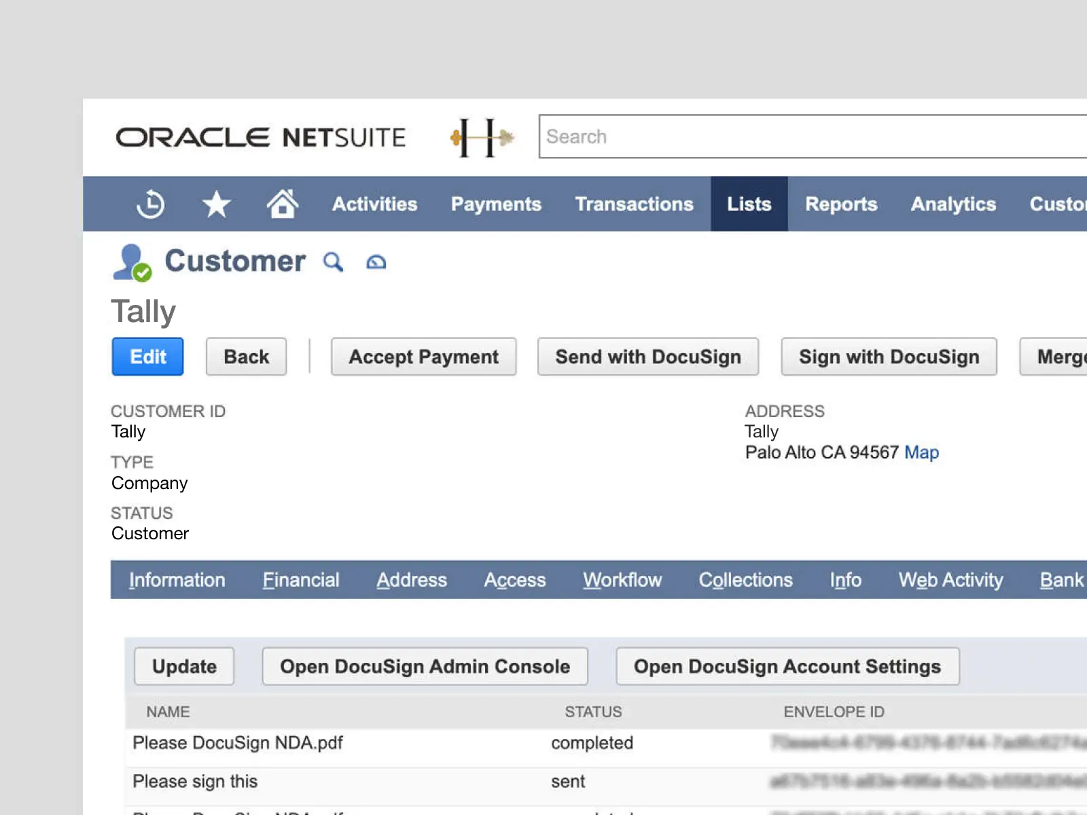Click the Oracle NetSuite logo
The height and width of the screenshot is (815, 1087).
261,137
